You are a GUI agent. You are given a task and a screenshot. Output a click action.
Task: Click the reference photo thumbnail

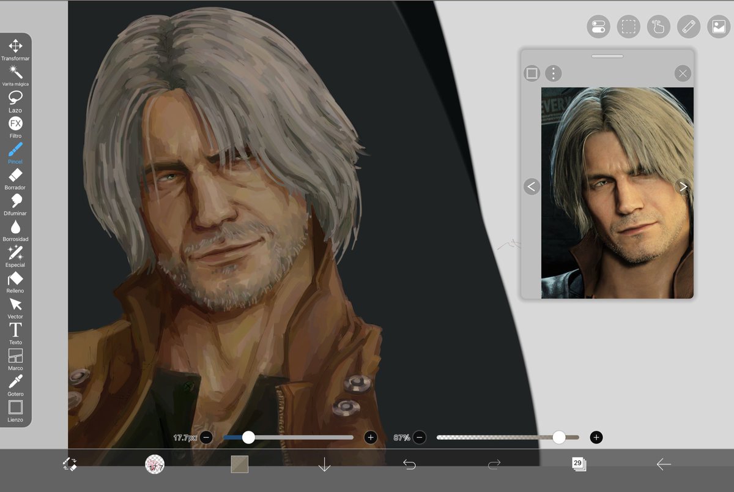[x=617, y=193]
